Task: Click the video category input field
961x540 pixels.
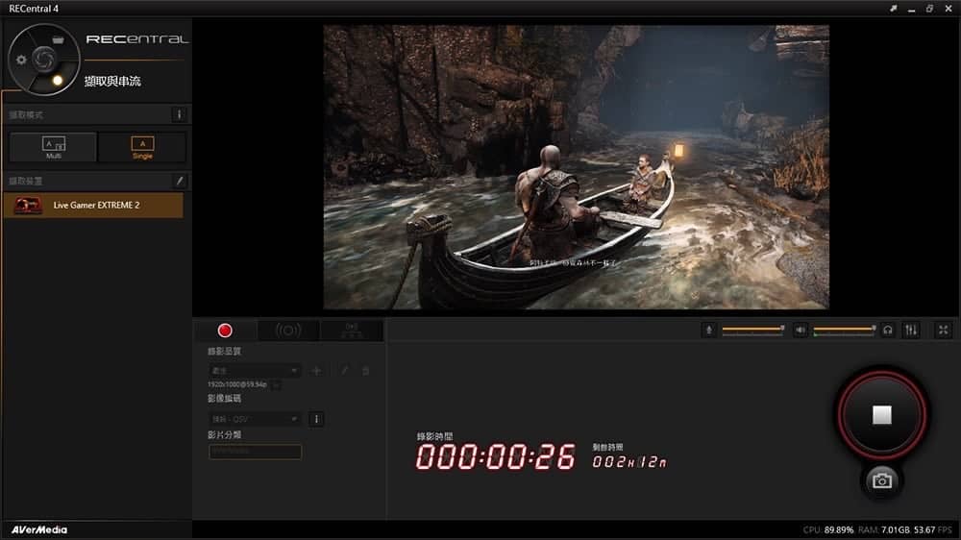Action: point(255,452)
